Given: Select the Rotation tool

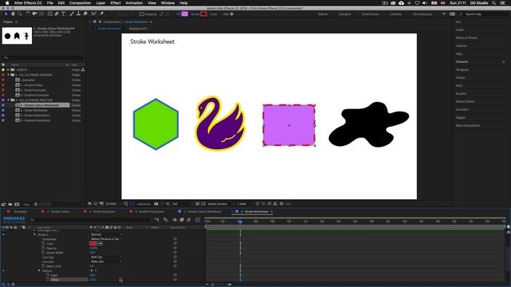Looking at the screenshot, I should (x=28, y=14).
